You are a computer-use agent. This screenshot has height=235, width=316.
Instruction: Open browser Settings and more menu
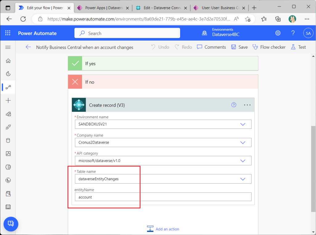point(307,19)
